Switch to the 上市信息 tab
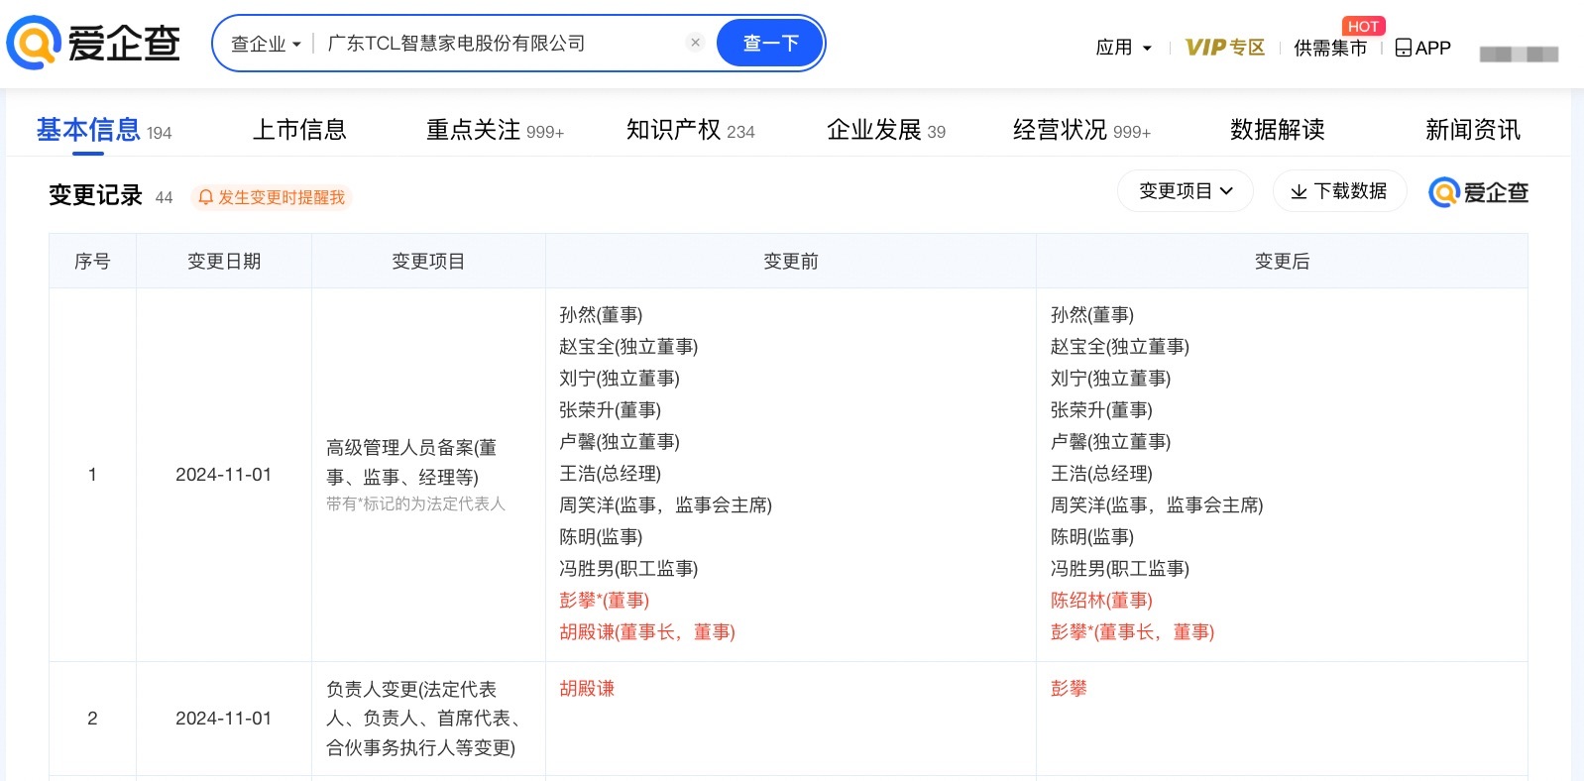This screenshot has height=781, width=1584. point(299,130)
